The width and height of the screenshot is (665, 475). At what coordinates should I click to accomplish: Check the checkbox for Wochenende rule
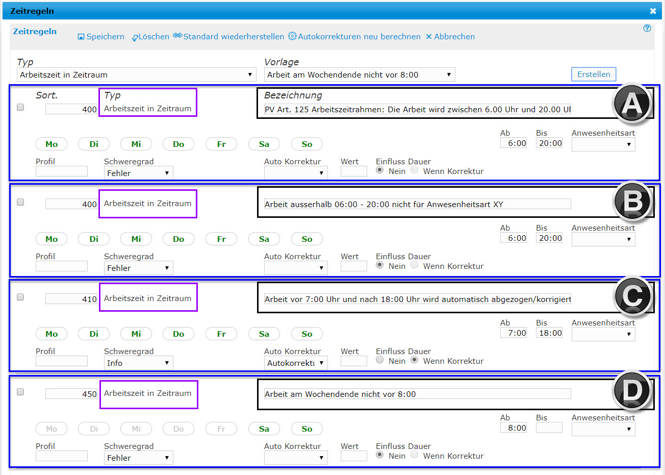coord(20,392)
